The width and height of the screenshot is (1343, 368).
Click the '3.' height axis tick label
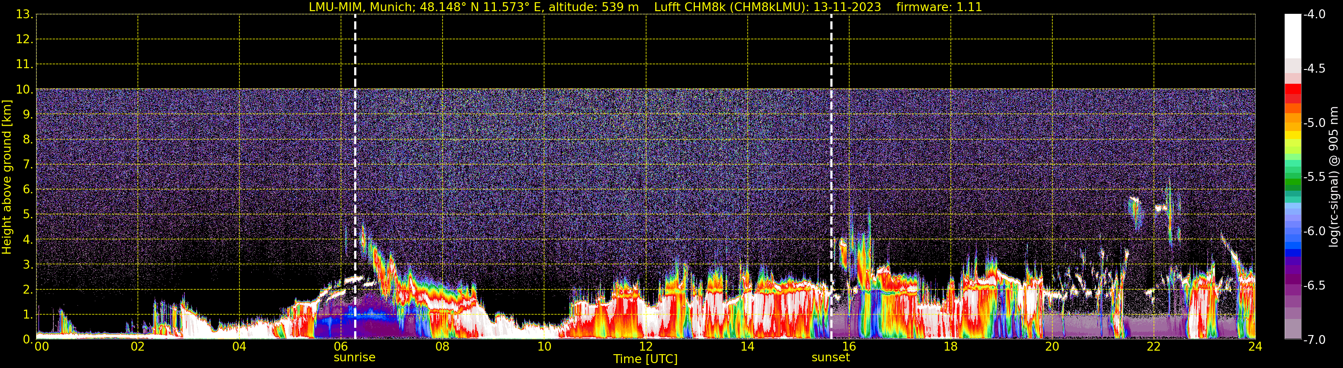click(x=27, y=265)
